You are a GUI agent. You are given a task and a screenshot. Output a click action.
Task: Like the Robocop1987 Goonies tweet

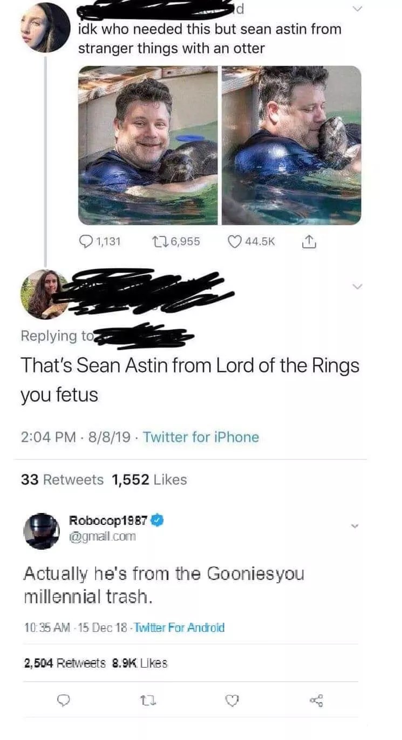click(231, 699)
